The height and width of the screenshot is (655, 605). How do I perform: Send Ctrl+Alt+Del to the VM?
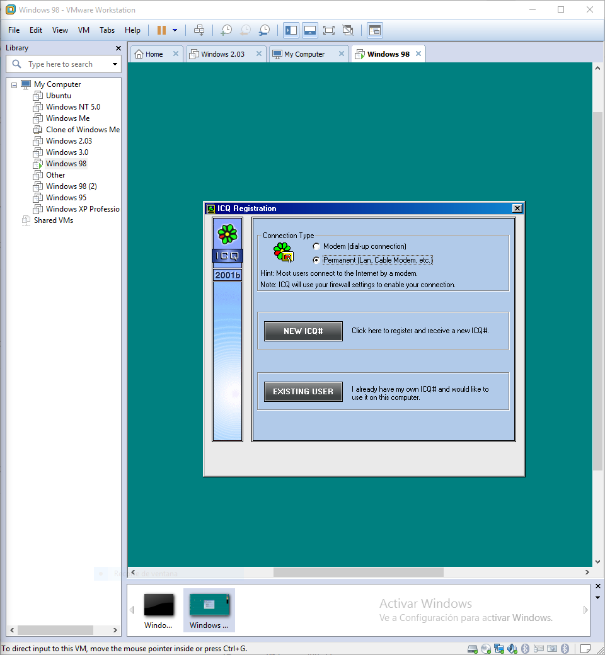pyautogui.click(x=199, y=30)
